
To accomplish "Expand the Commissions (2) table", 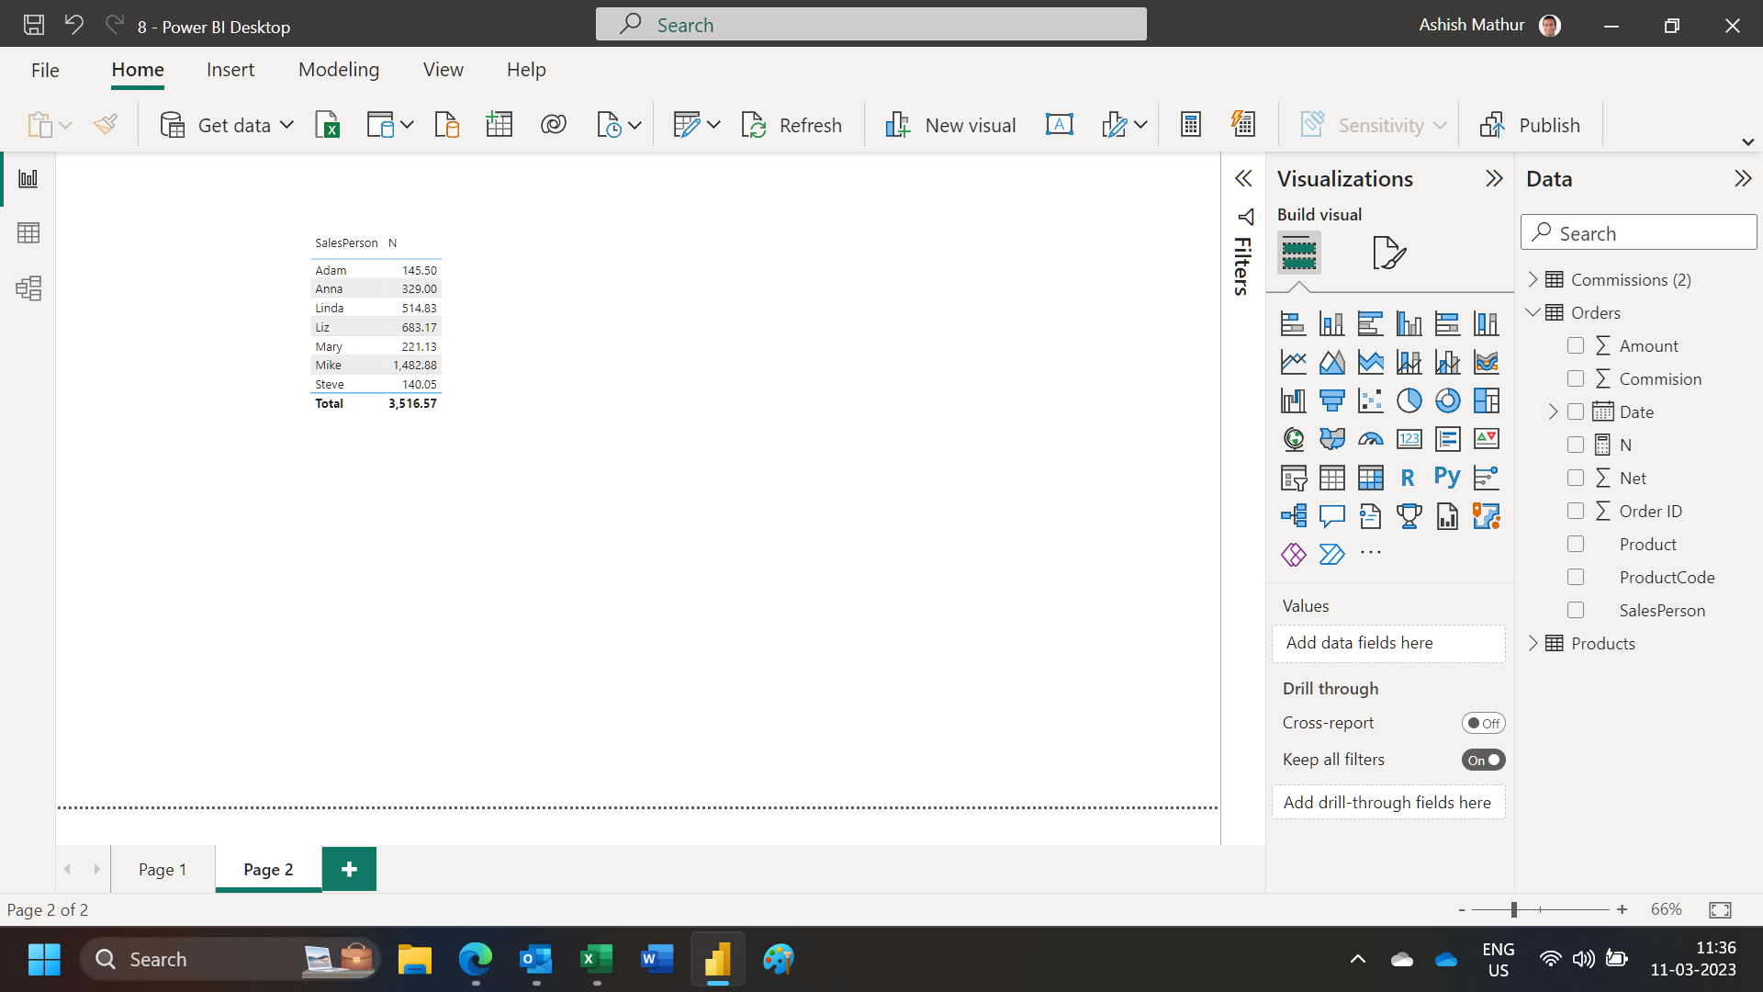I will (x=1533, y=279).
